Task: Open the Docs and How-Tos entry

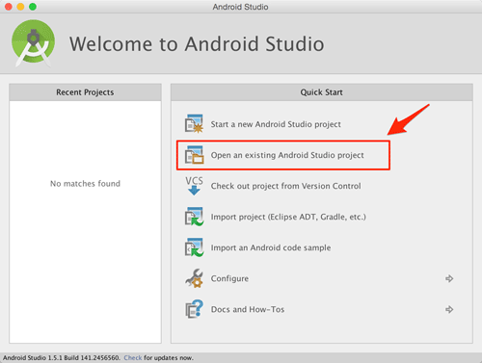Action: coord(248,309)
